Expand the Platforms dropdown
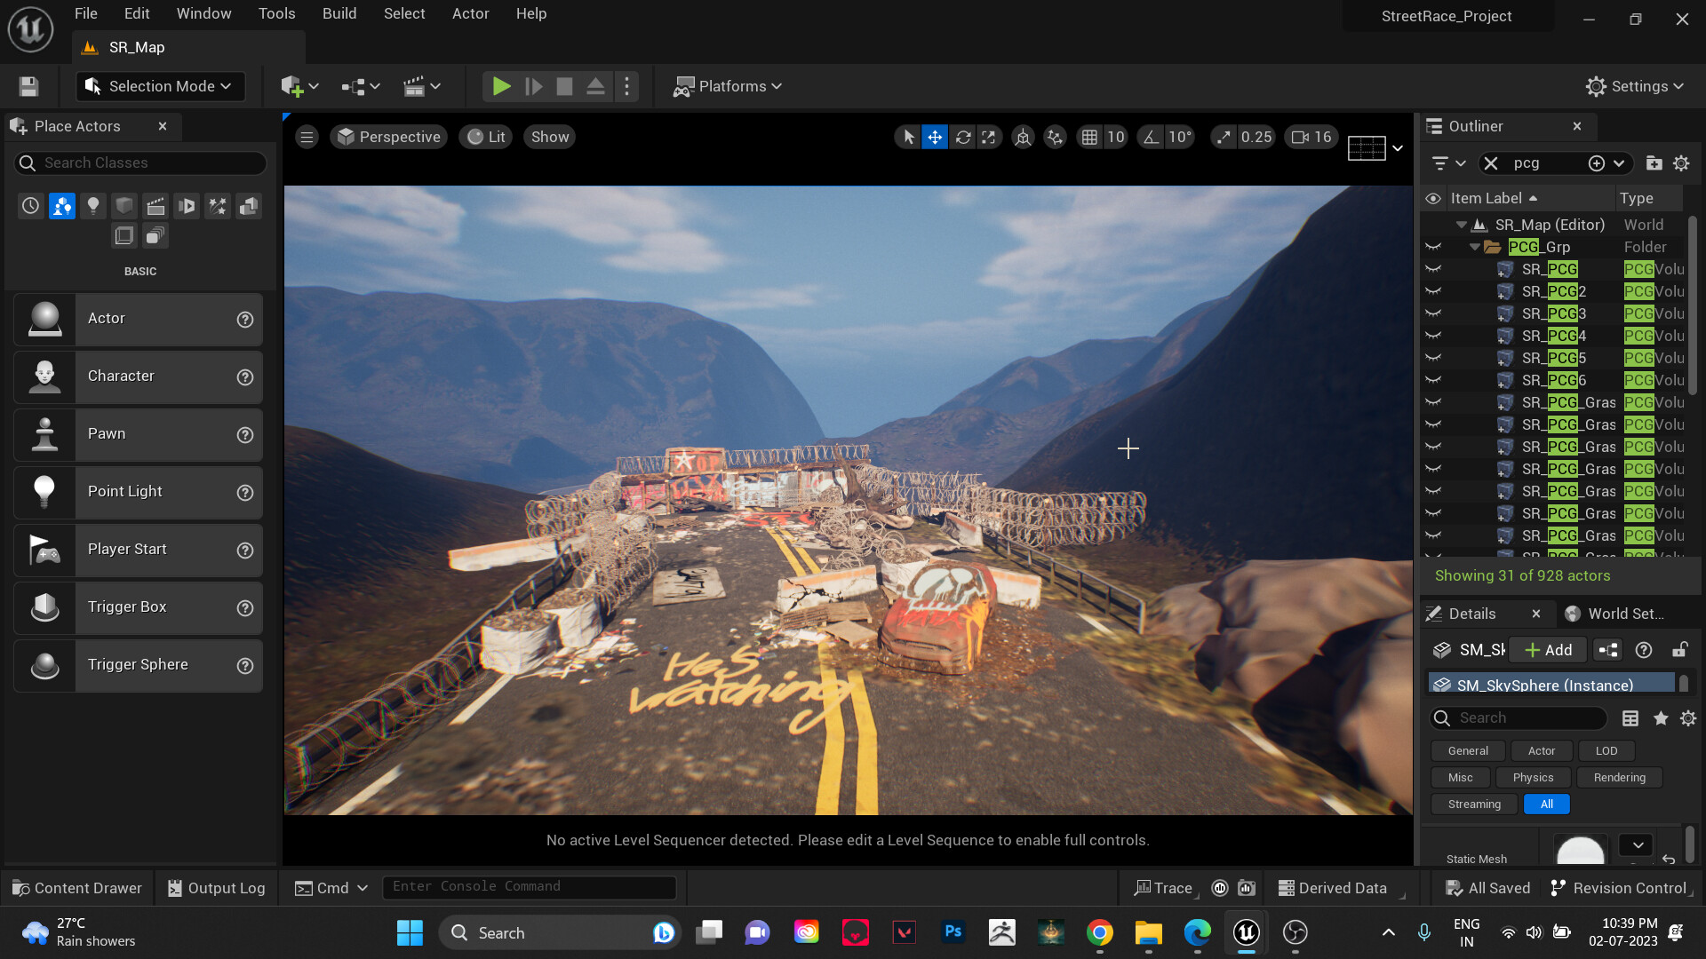This screenshot has width=1706, height=959. coord(729,86)
